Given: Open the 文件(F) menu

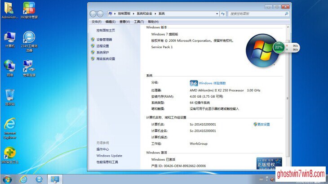Looking at the screenshot, I should pos(96,22).
